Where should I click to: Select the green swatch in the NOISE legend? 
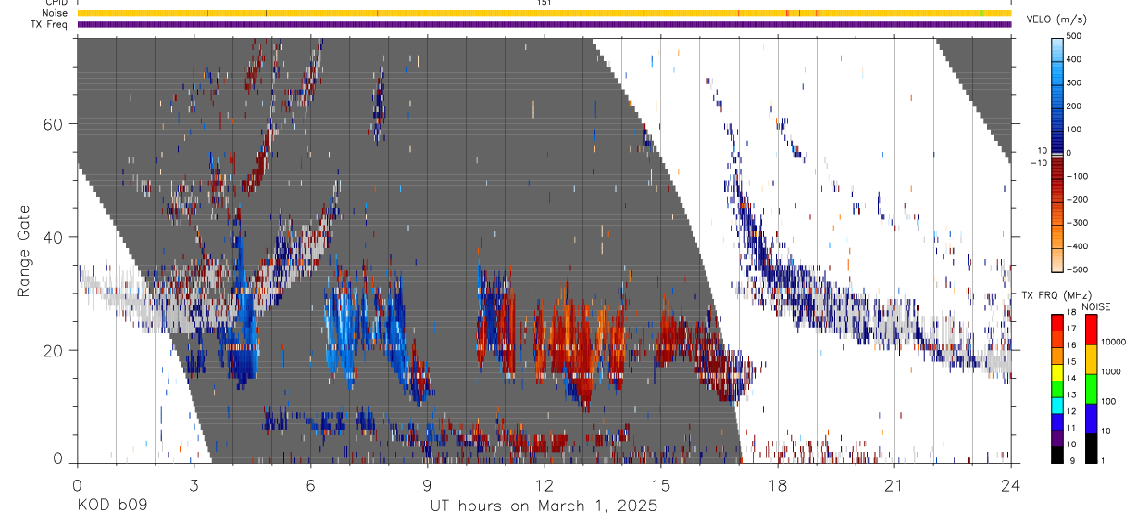click(x=1090, y=389)
